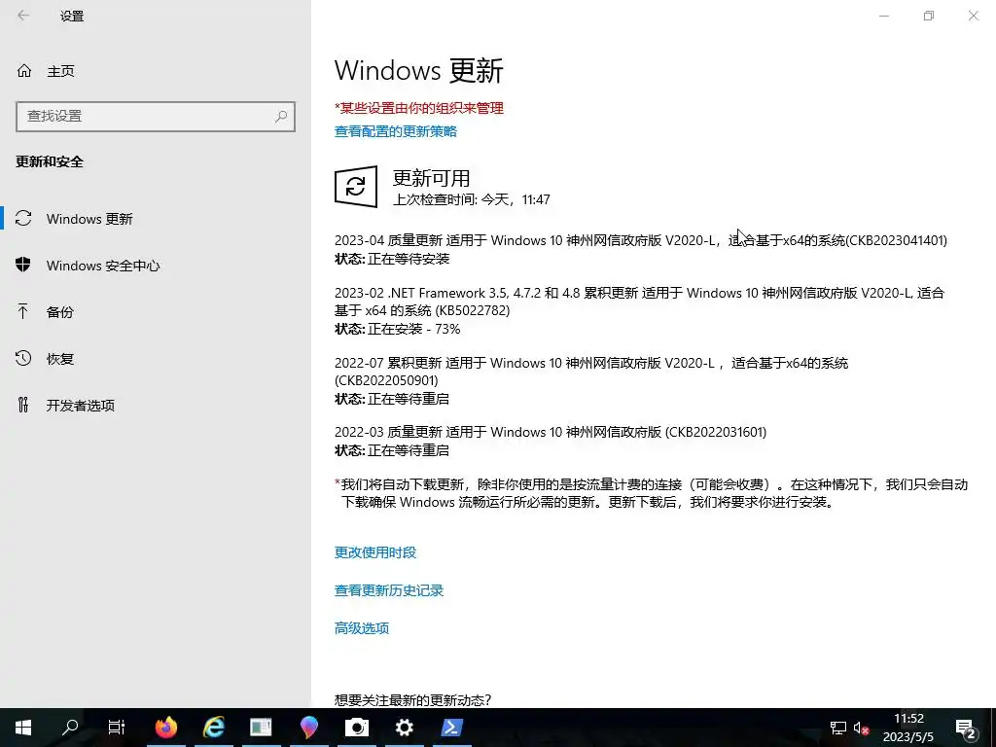Open the 主页 home page
Viewport: 996px width, 747px height.
tap(61, 71)
